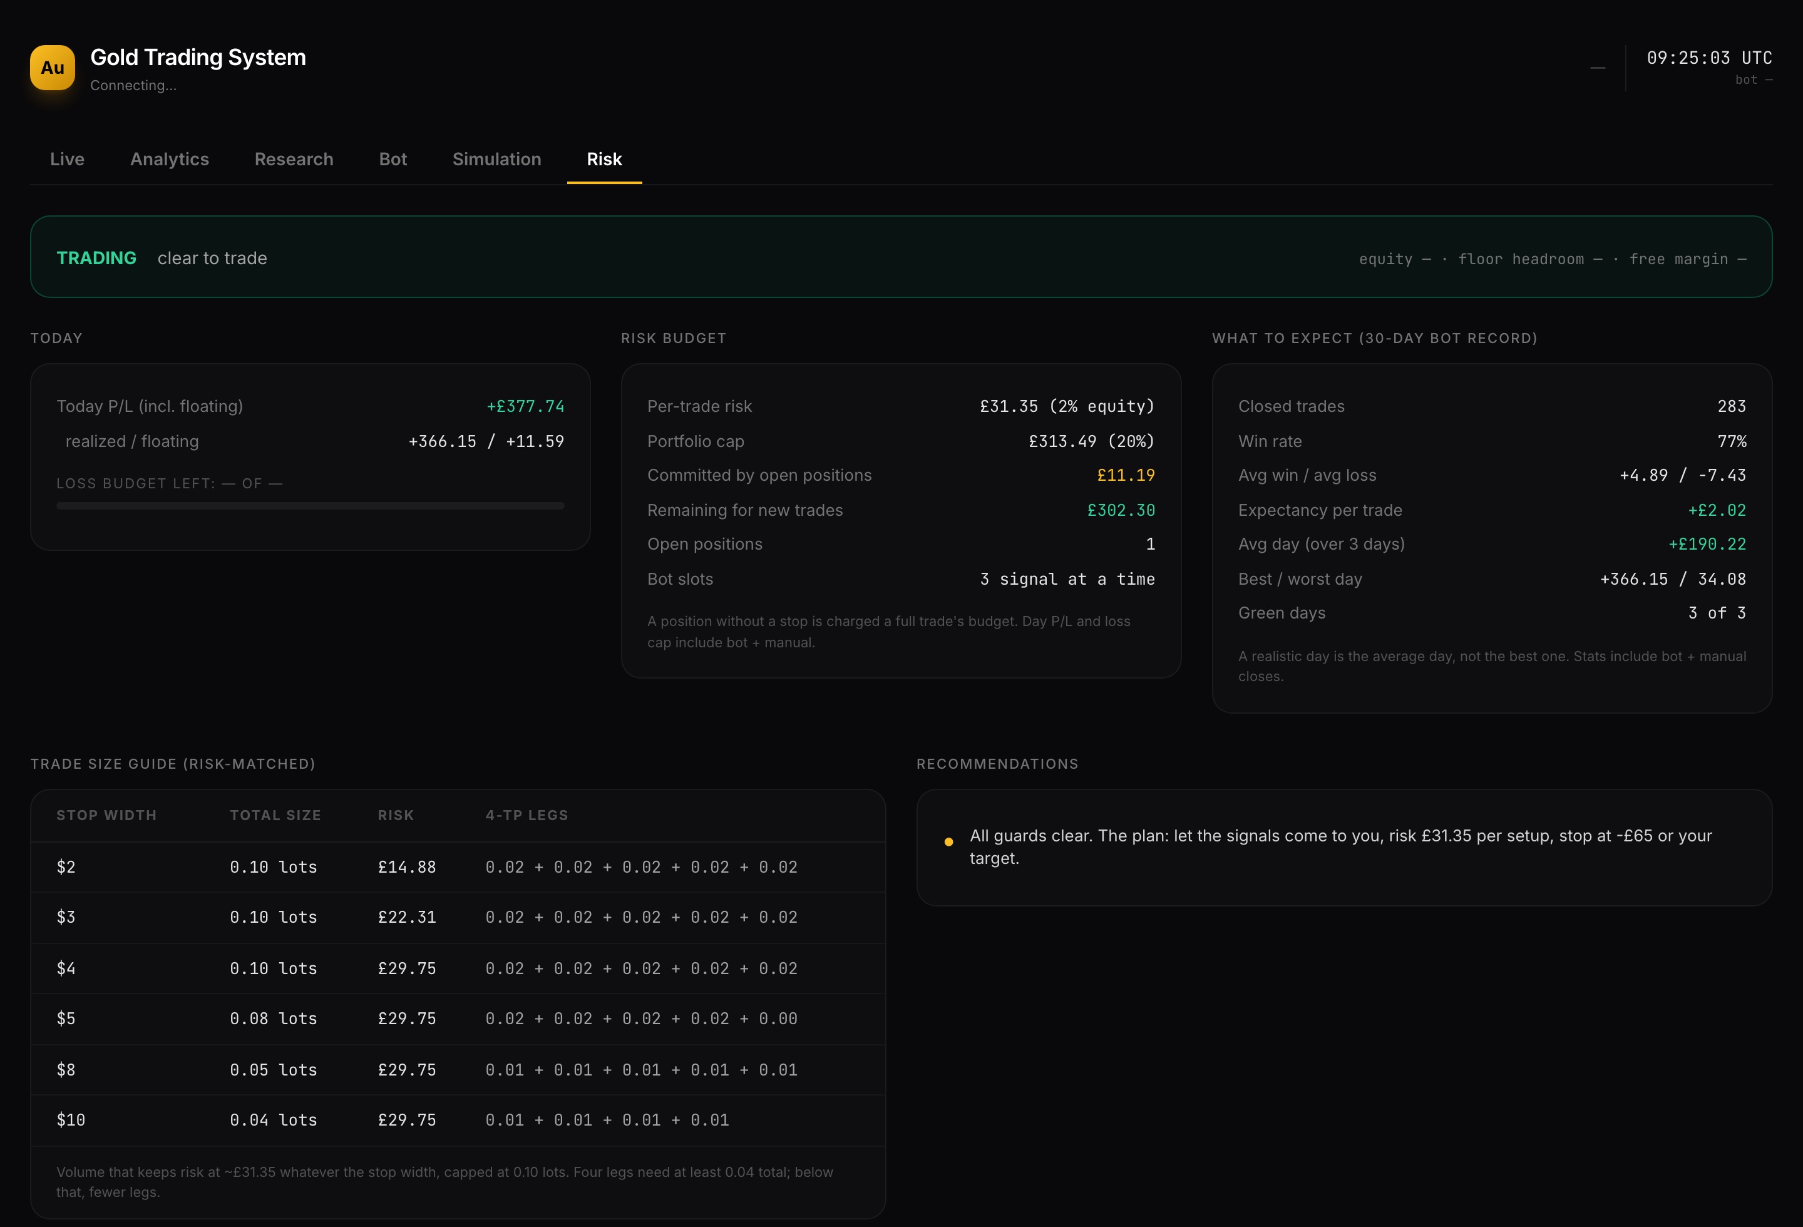Click the yellow bullet in Recommendations
This screenshot has width=1803, height=1227.
click(948, 841)
